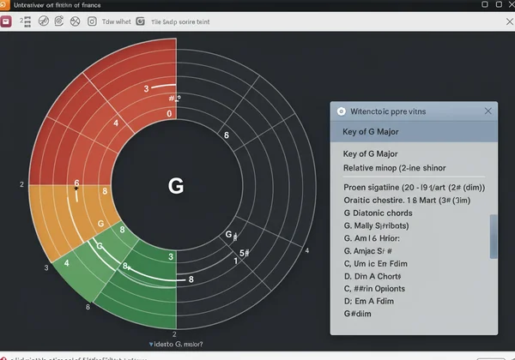515x360 pixels.
Task: Open the 'Tdw wihet' toolbar item
Action: point(116,21)
